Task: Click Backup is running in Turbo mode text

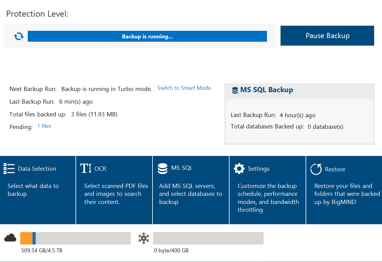Action: coord(107,89)
